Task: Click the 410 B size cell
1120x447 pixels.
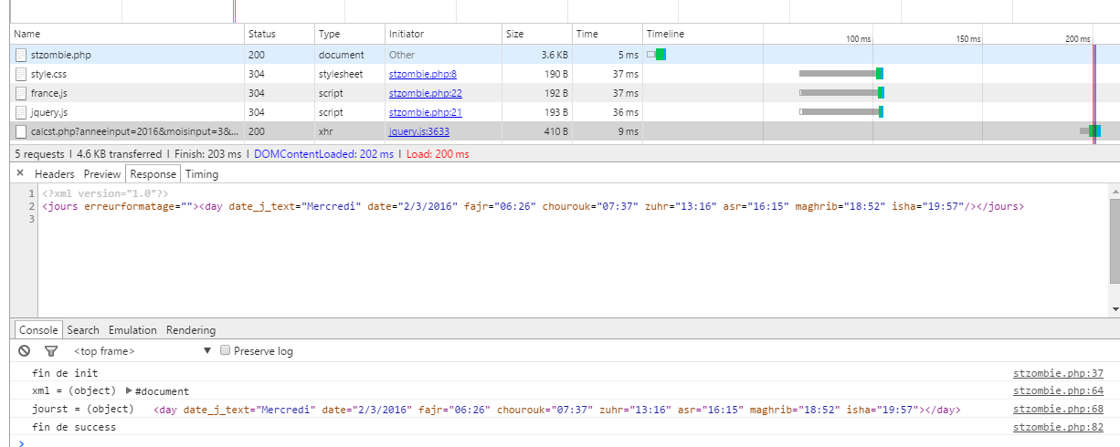Action: [x=555, y=131]
